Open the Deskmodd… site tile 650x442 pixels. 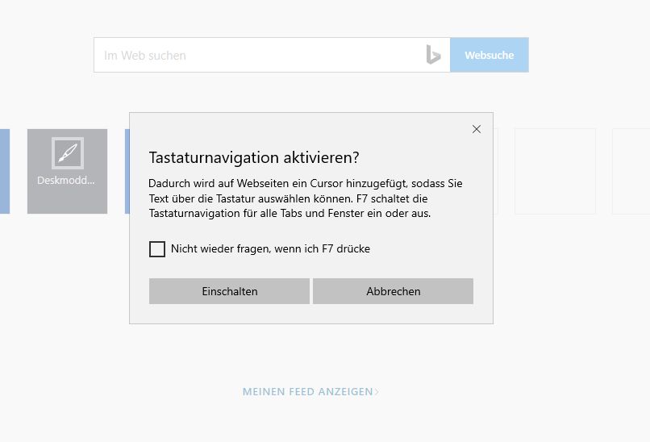point(67,171)
